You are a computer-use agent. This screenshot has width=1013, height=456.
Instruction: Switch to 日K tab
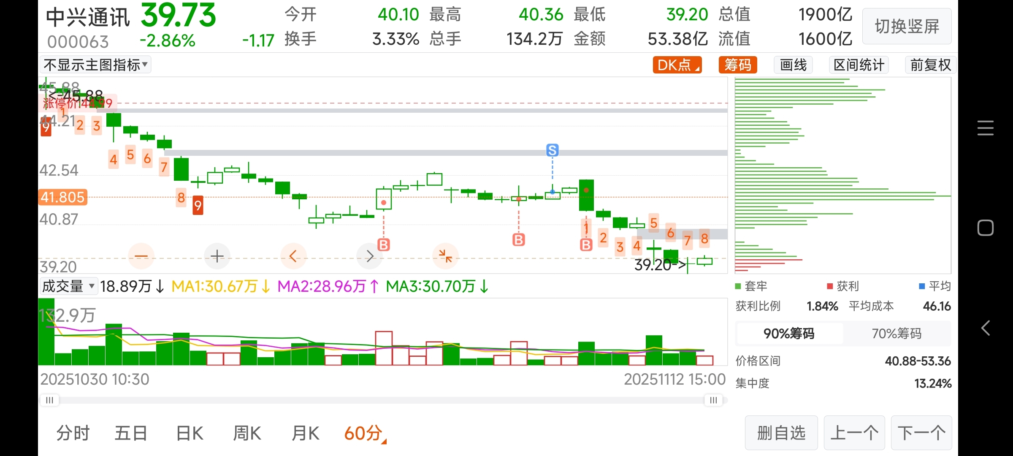coord(190,433)
